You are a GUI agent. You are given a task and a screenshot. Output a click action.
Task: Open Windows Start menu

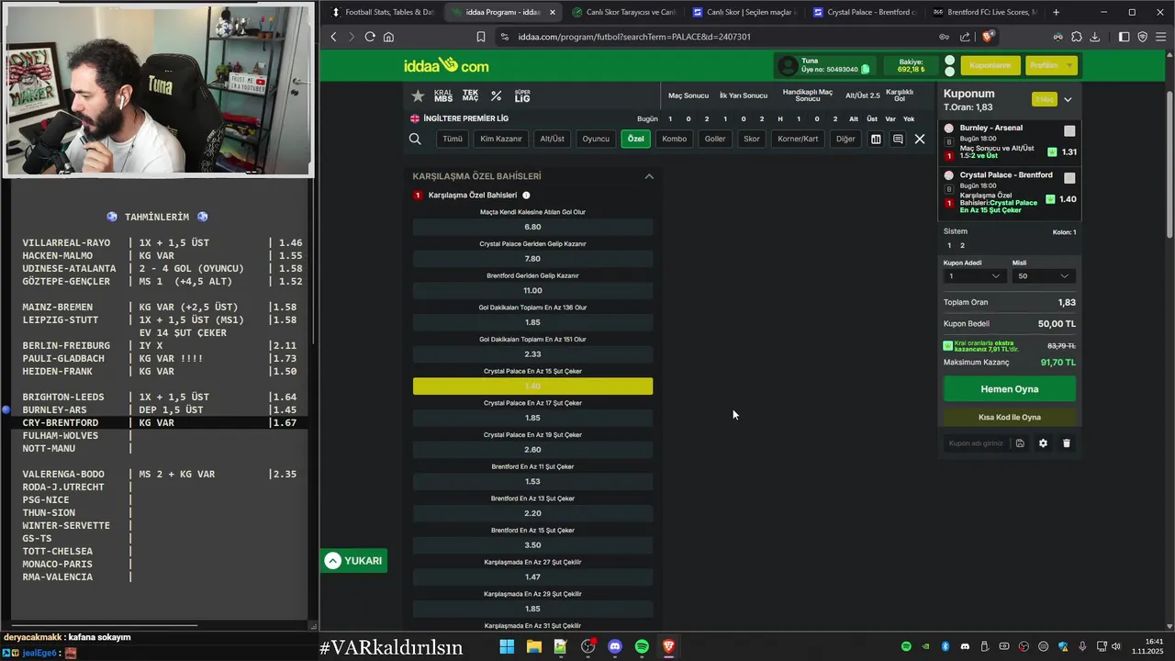(507, 647)
